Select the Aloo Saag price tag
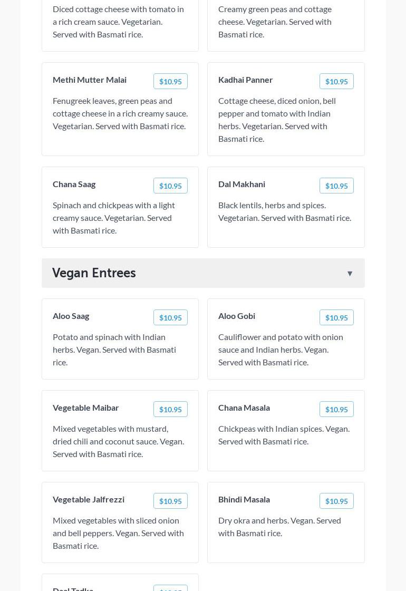406x591 pixels. pyautogui.click(x=170, y=317)
